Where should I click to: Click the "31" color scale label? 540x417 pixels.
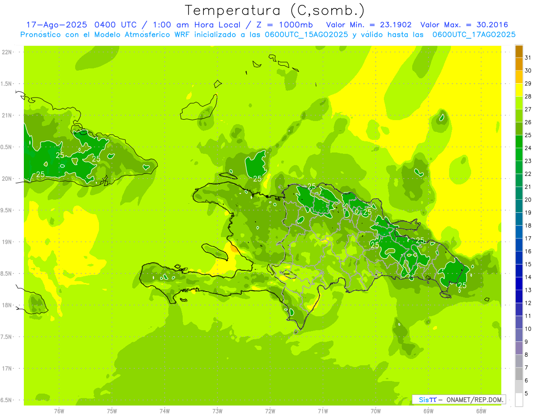(528, 58)
